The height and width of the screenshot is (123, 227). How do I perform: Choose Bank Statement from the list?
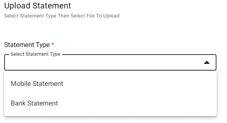tap(34, 103)
